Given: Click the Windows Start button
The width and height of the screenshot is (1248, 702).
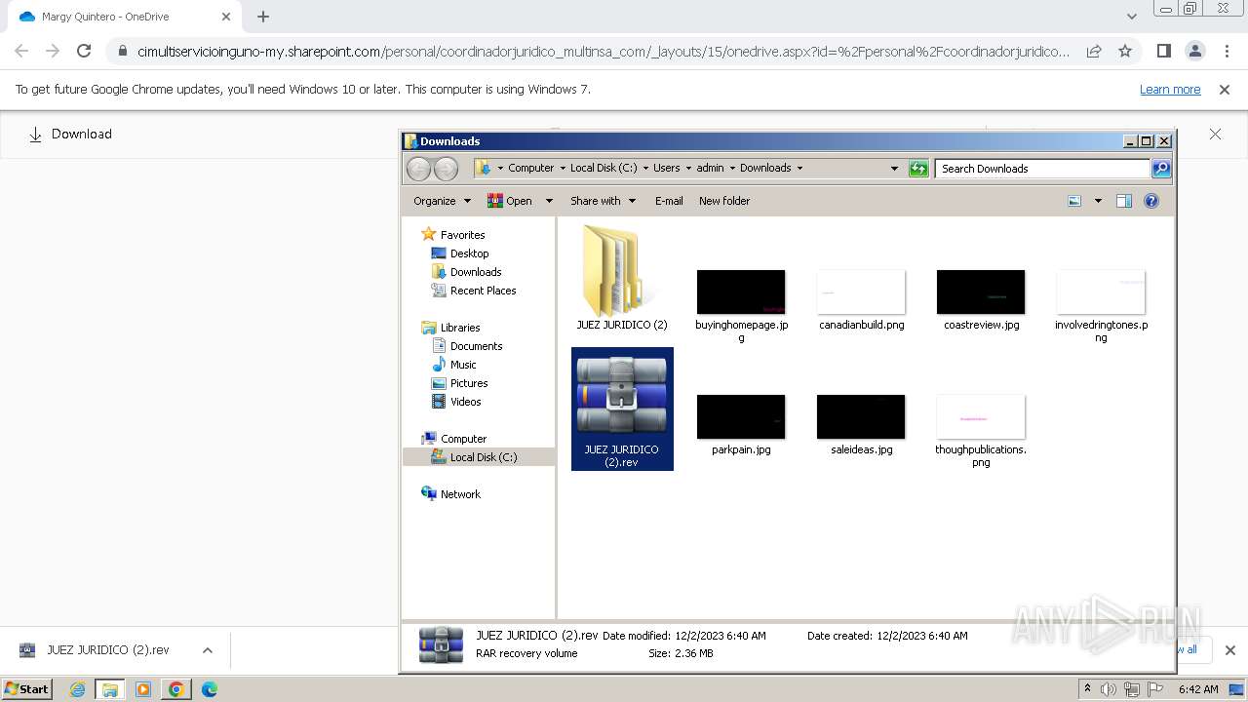Looking at the screenshot, I should pyautogui.click(x=27, y=689).
